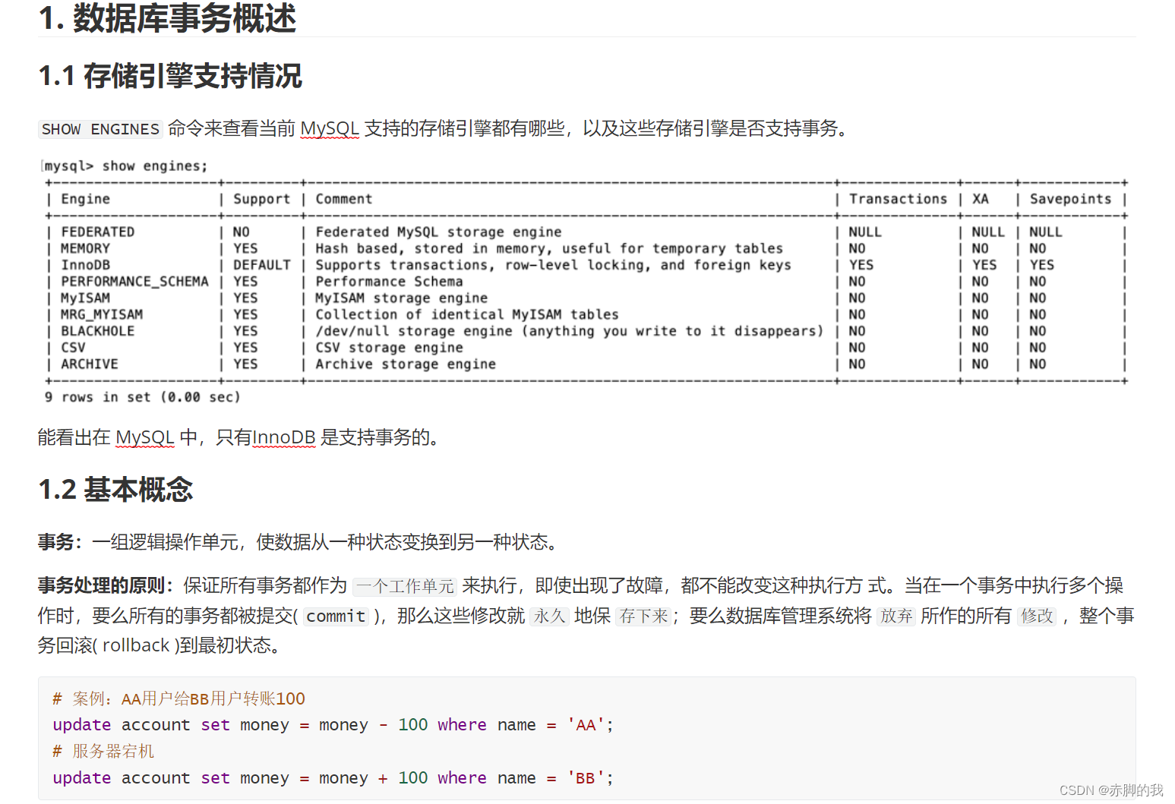Click the 'YES' Savepoints value for InnoDB

point(1041,265)
